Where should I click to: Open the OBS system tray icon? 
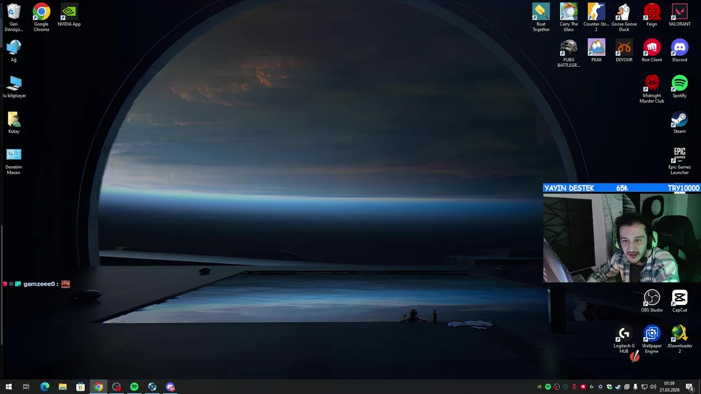click(x=557, y=387)
